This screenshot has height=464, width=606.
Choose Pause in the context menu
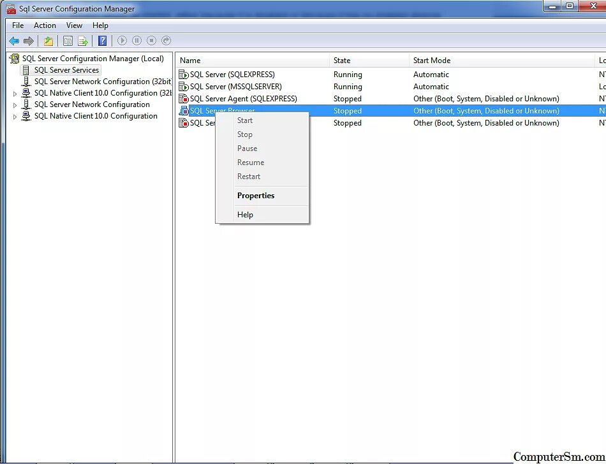tap(247, 149)
